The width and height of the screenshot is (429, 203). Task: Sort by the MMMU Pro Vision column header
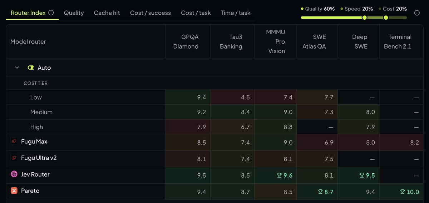click(x=276, y=41)
